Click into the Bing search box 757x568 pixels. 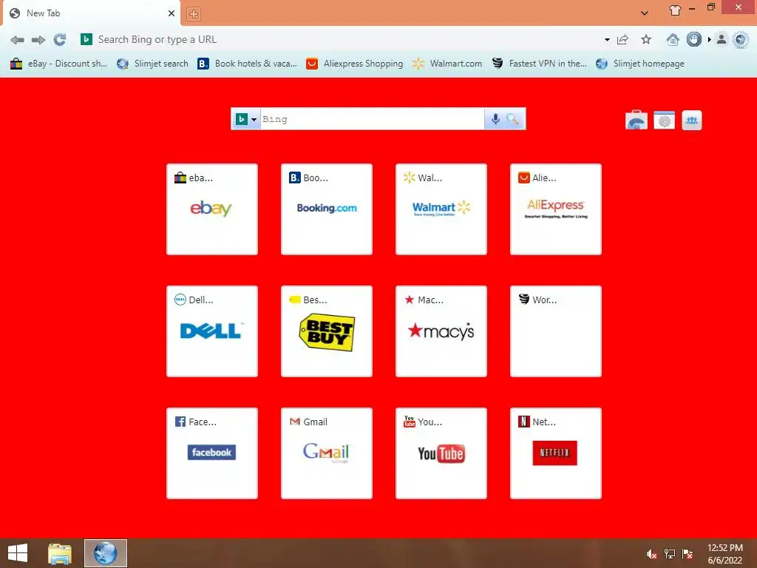pyautogui.click(x=373, y=119)
